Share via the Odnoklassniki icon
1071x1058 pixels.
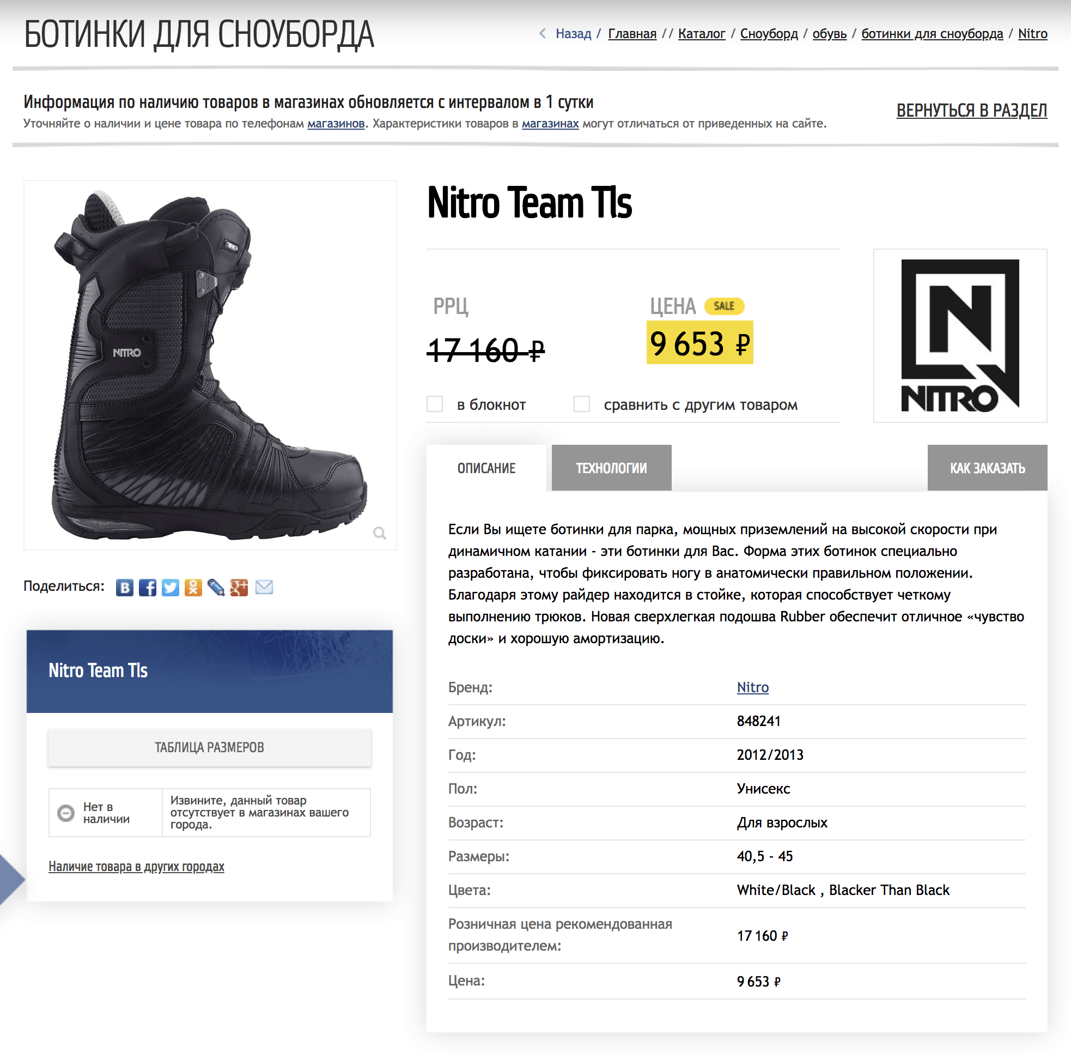click(x=193, y=587)
